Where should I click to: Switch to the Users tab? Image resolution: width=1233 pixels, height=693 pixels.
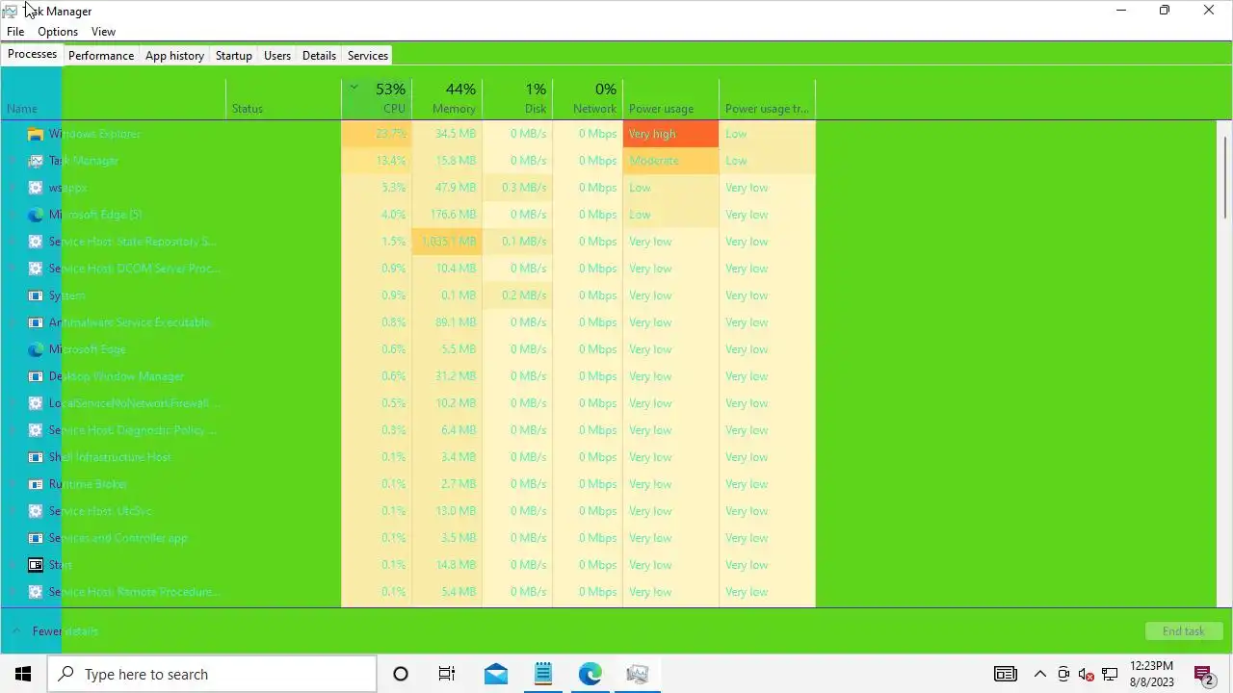coord(277,56)
